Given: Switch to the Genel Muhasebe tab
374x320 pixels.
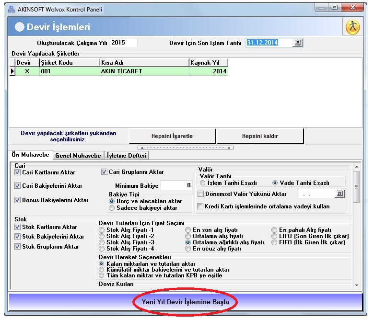Looking at the screenshot, I should tap(78, 155).
